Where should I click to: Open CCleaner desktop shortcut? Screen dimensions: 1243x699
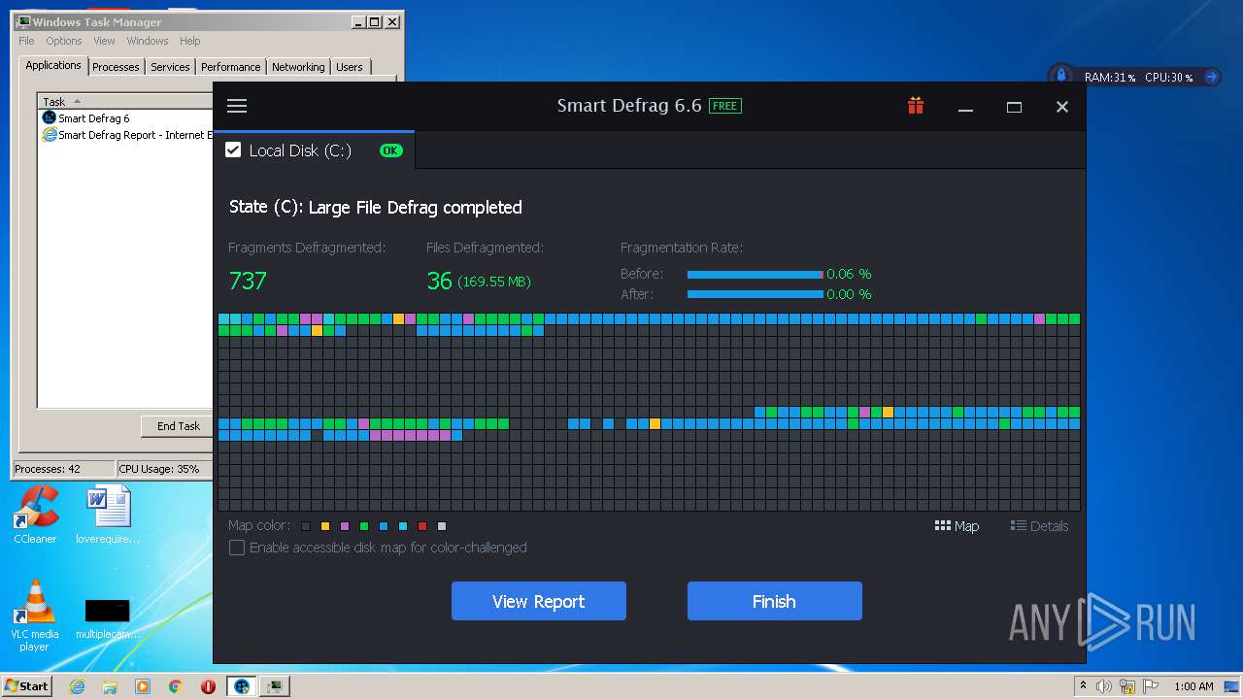point(35,515)
